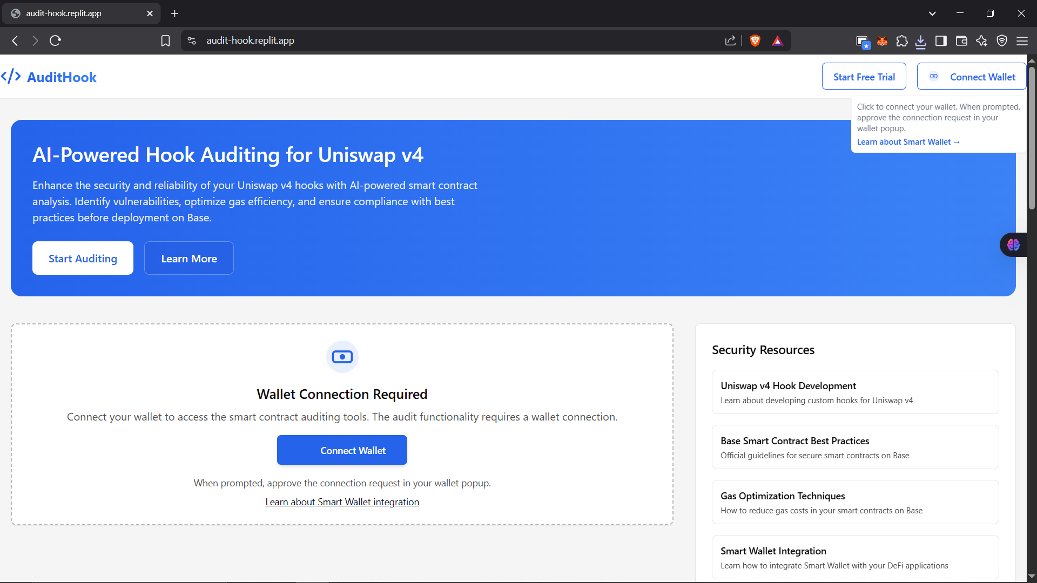Screen dimensions: 1037x583
Task: Close the audit-hook.replit.app tab
Action: (150, 13)
